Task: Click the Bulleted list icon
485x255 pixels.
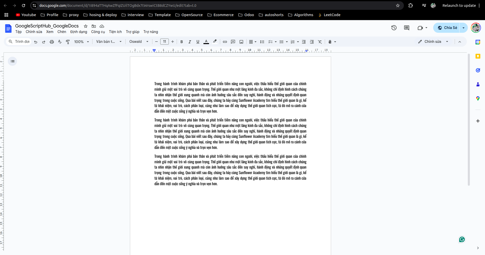Action: click(x=281, y=42)
